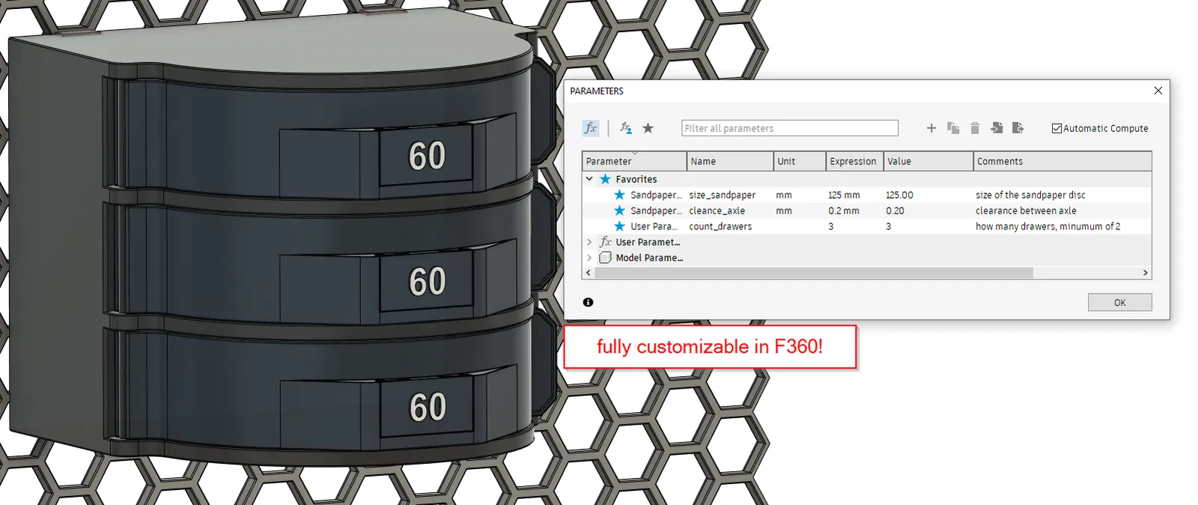
Task: Click the mm unit of size_sandpaper
Action: (x=784, y=195)
